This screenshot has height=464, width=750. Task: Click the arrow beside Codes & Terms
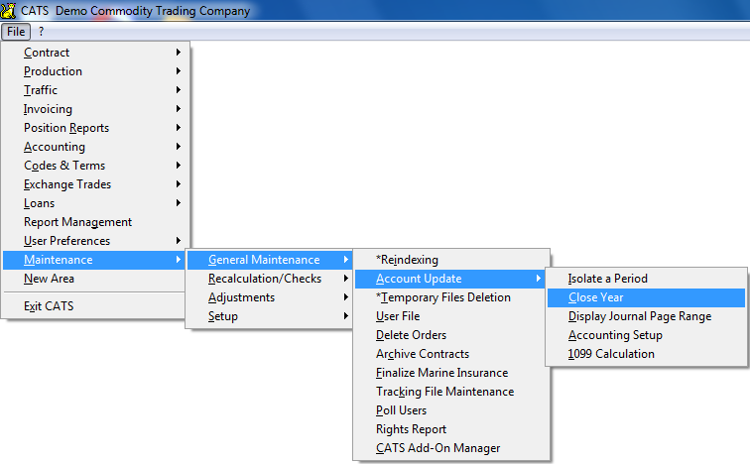tap(179, 166)
